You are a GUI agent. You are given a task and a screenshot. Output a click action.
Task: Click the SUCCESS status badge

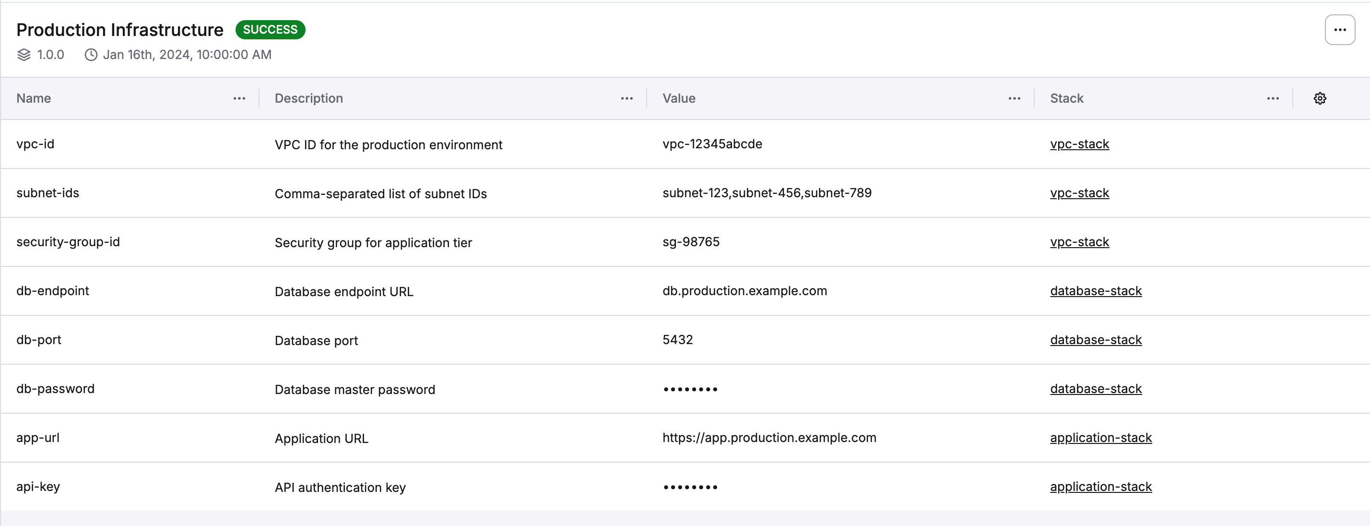click(270, 30)
